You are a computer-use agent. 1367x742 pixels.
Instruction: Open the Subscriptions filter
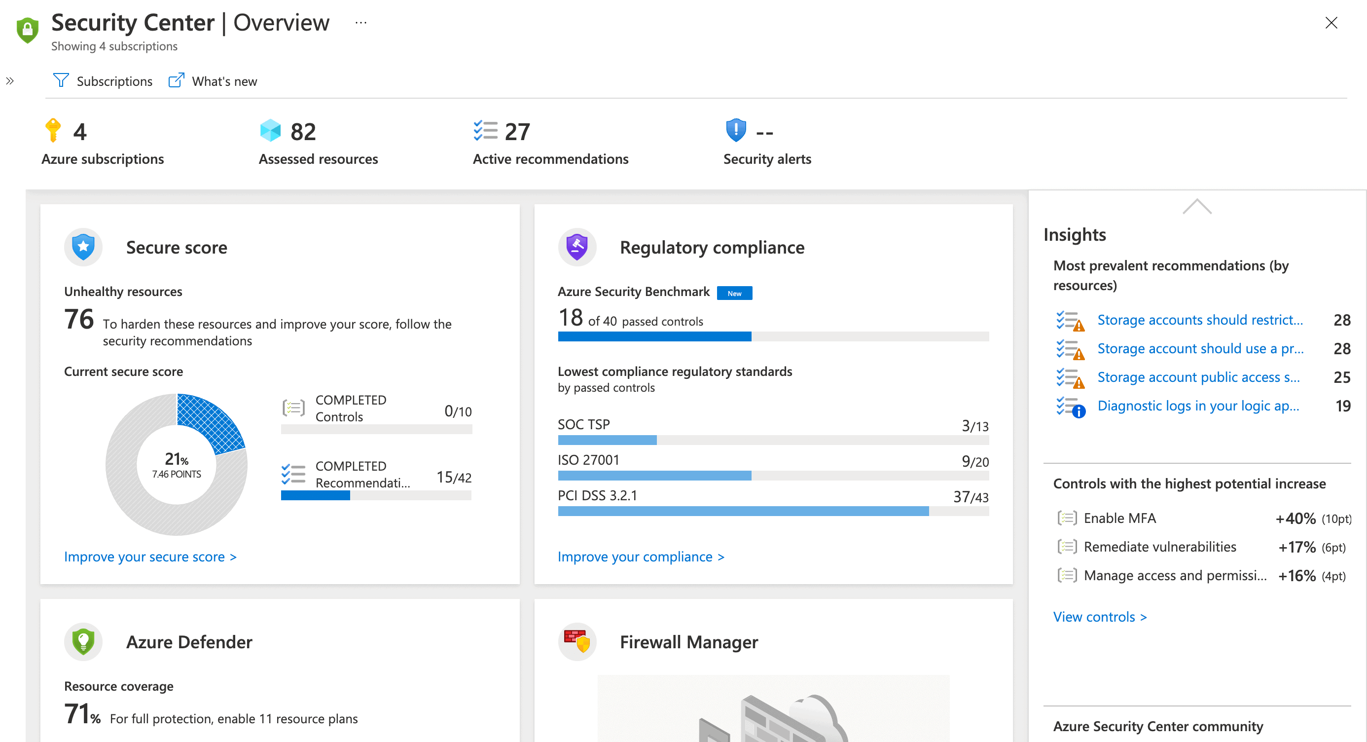[x=103, y=81]
